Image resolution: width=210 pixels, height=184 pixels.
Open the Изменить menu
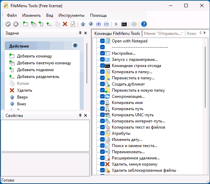(x=31, y=15)
